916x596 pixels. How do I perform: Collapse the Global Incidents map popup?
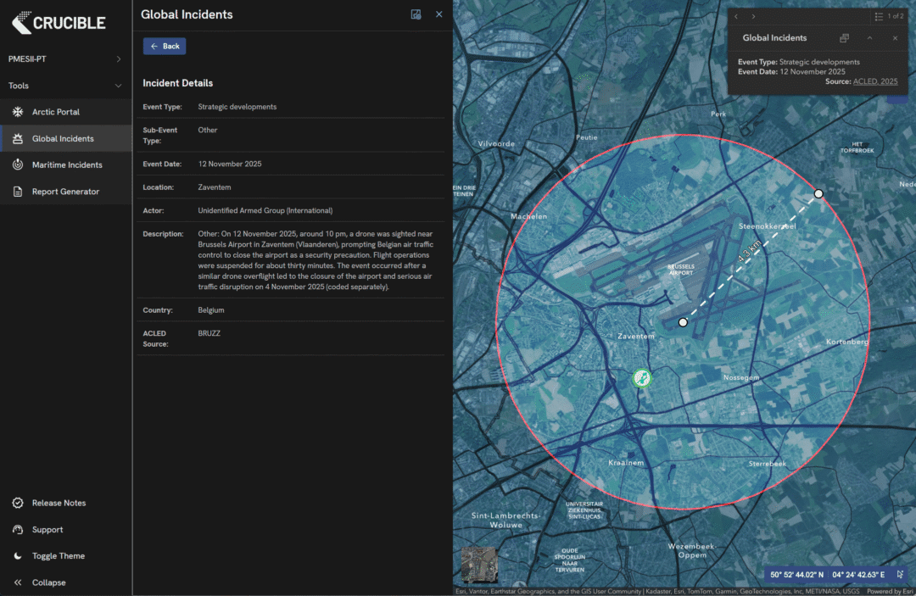click(x=869, y=38)
